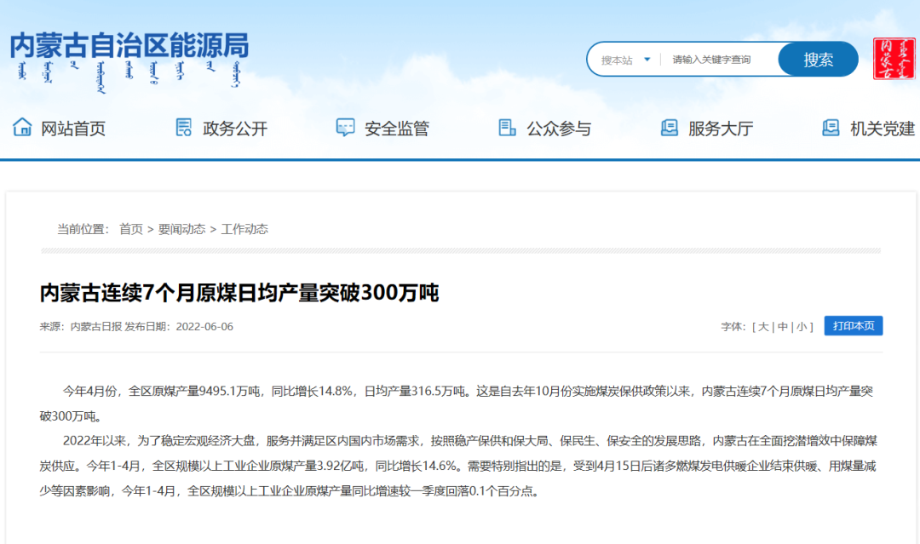Click the red 内蒙古 seal icon

tap(894, 59)
